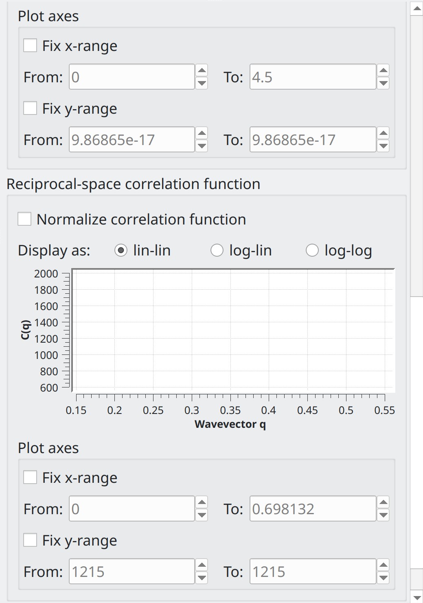Decrement lower y-range To value 1215
Viewport: 423px width, 603px height.
click(x=383, y=578)
